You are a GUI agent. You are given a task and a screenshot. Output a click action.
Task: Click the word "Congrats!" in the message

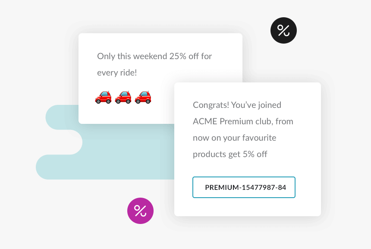tap(211, 105)
